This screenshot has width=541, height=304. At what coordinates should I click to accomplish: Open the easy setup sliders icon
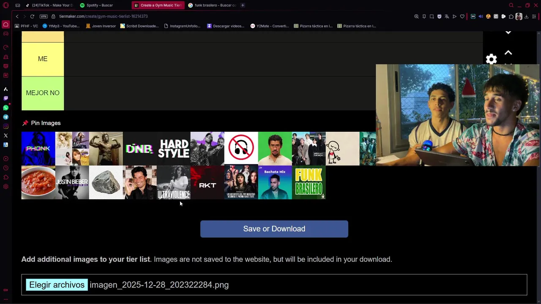(534, 16)
